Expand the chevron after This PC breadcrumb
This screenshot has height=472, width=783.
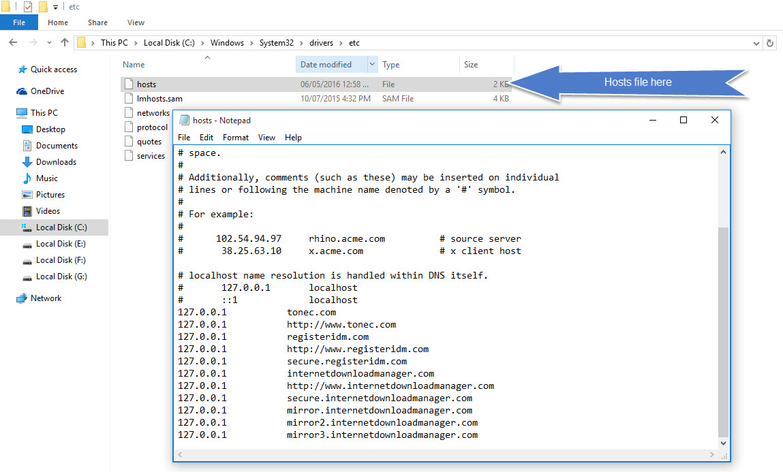(x=136, y=44)
